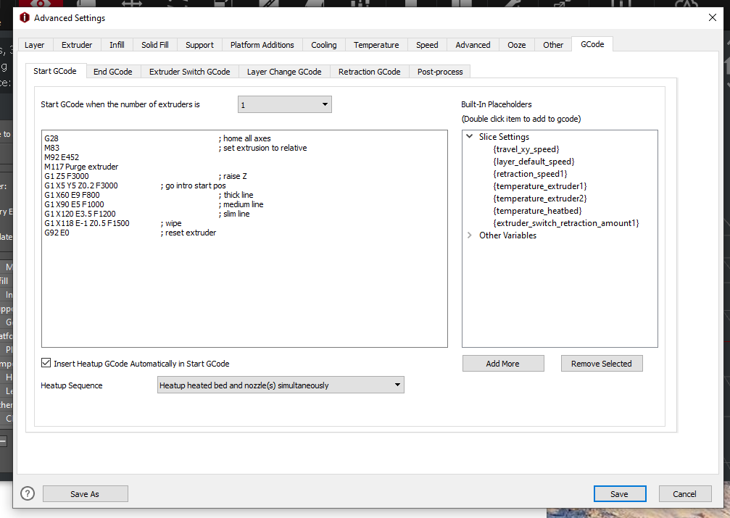
Task: Click the Save As button
Action: point(86,494)
